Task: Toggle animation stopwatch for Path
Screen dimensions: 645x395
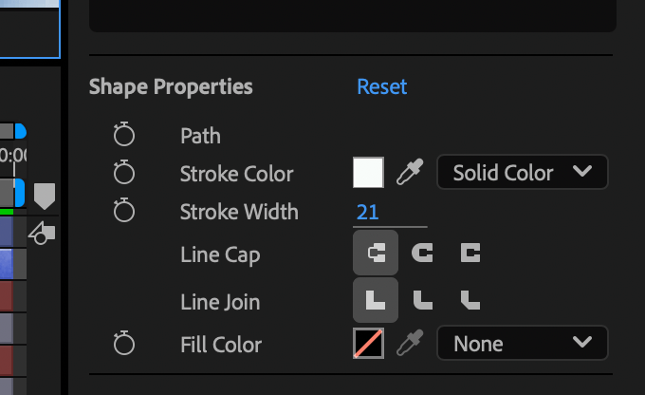Action: pyautogui.click(x=124, y=134)
